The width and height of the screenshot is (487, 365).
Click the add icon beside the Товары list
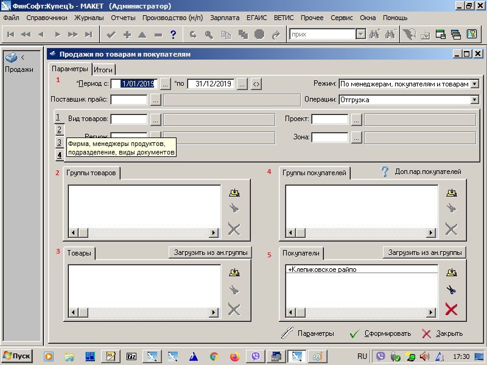234,273
